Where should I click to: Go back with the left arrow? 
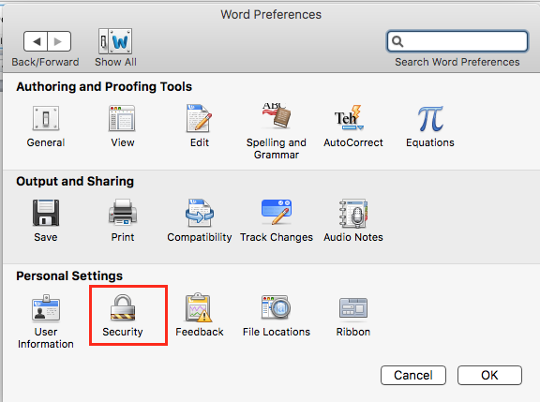point(36,41)
